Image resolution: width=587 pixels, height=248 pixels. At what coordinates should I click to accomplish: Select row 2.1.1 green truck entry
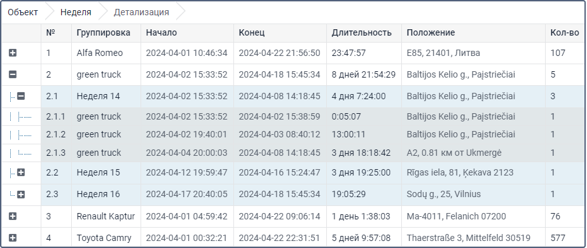313,117
